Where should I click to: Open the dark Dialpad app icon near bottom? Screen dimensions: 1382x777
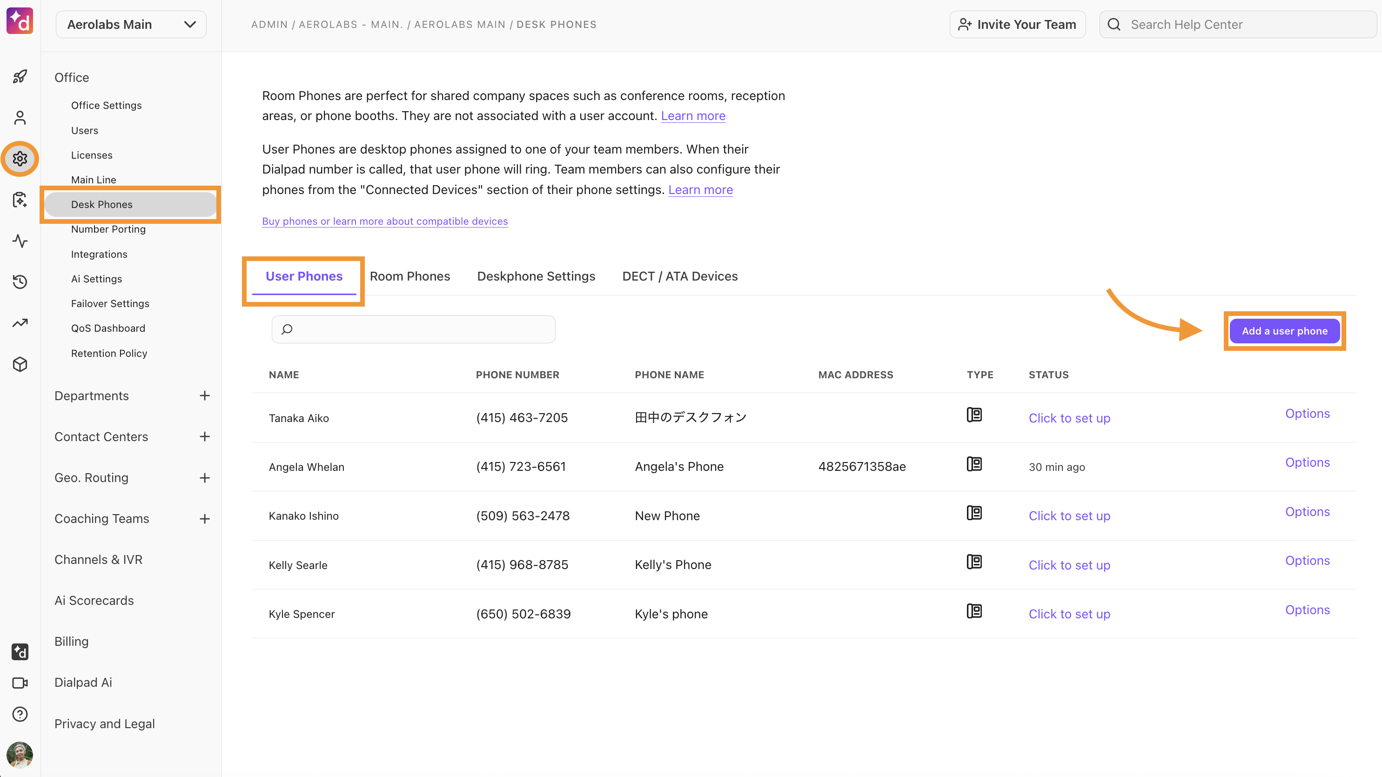tap(20, 652)
